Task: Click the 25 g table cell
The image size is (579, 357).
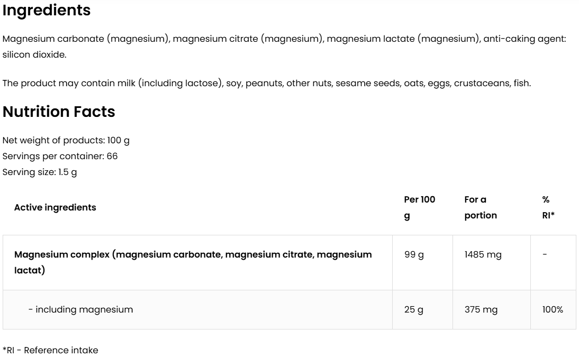Action: coord(414,309)
